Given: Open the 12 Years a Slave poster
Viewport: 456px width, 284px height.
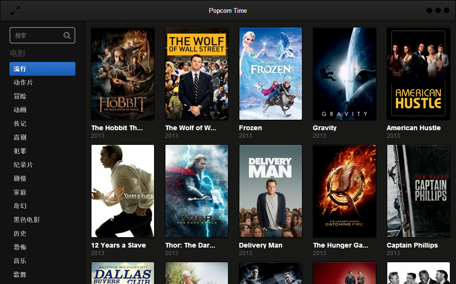Looking at the screenshot, I should [x=123, y=191].
